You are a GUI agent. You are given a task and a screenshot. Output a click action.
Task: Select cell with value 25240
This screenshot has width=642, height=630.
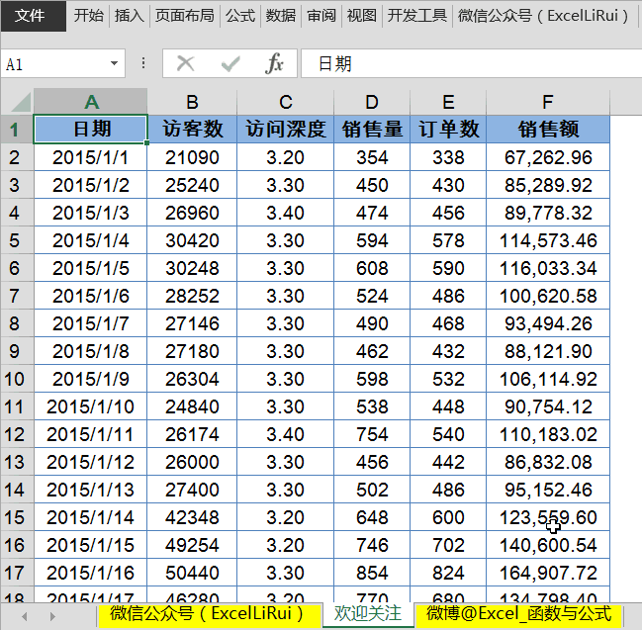192,185
